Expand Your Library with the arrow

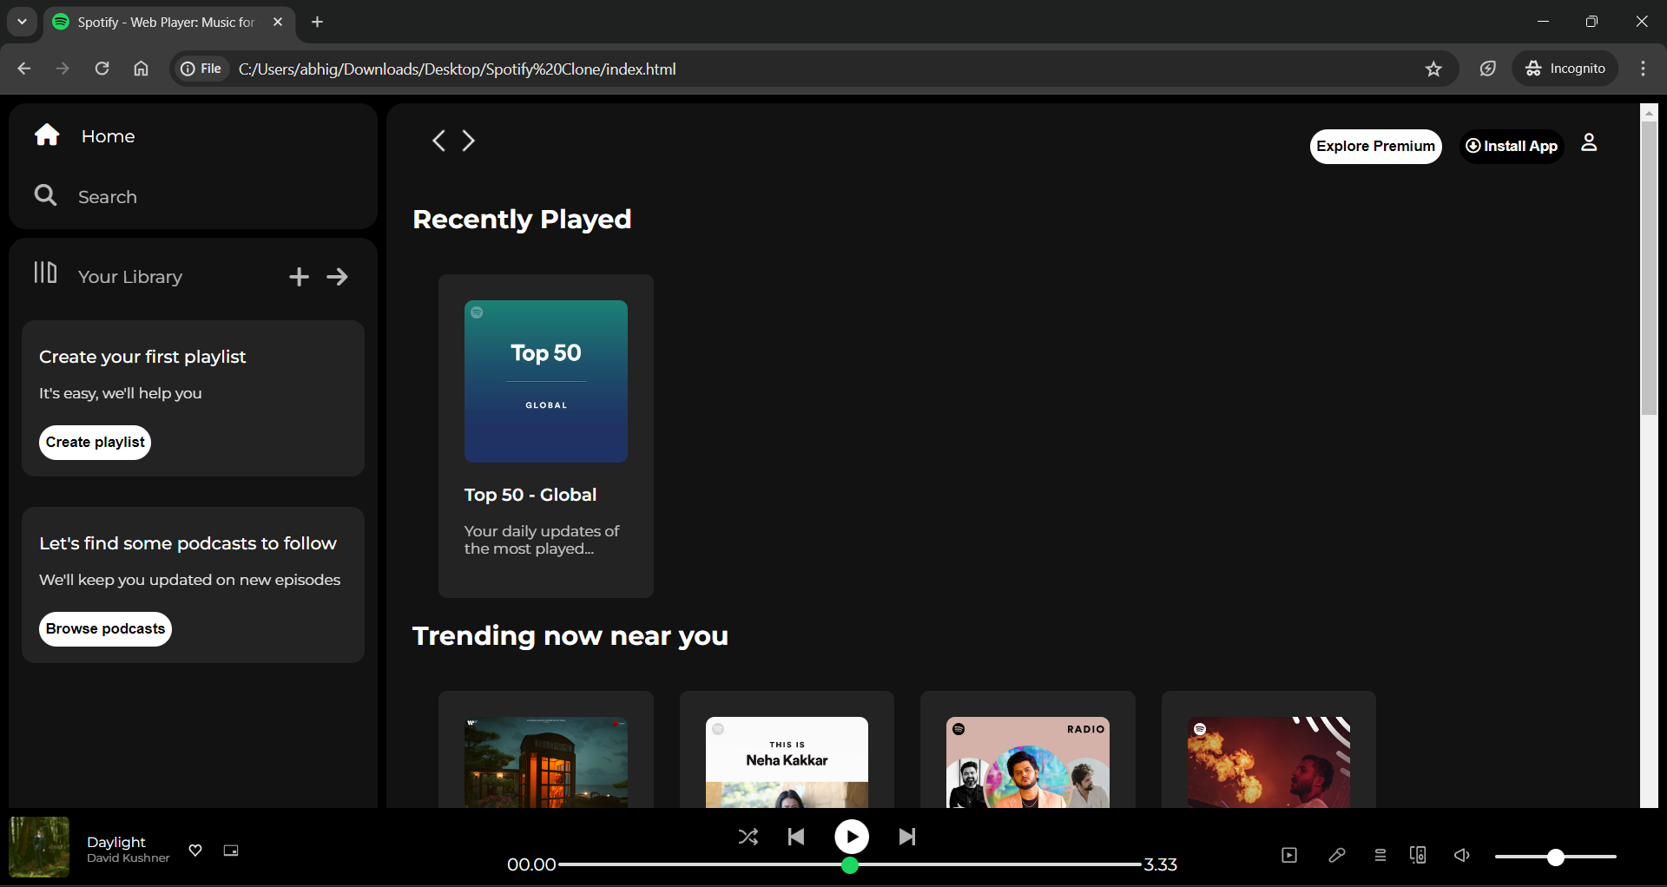point(338,276)
